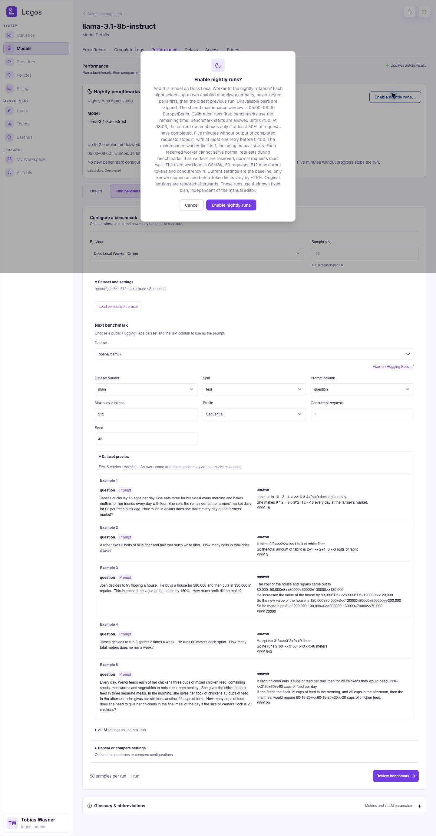The width and height of the screenshot is (436, 836).
Task: Open the Dataset variant dropdown
Action: point(146,389)
